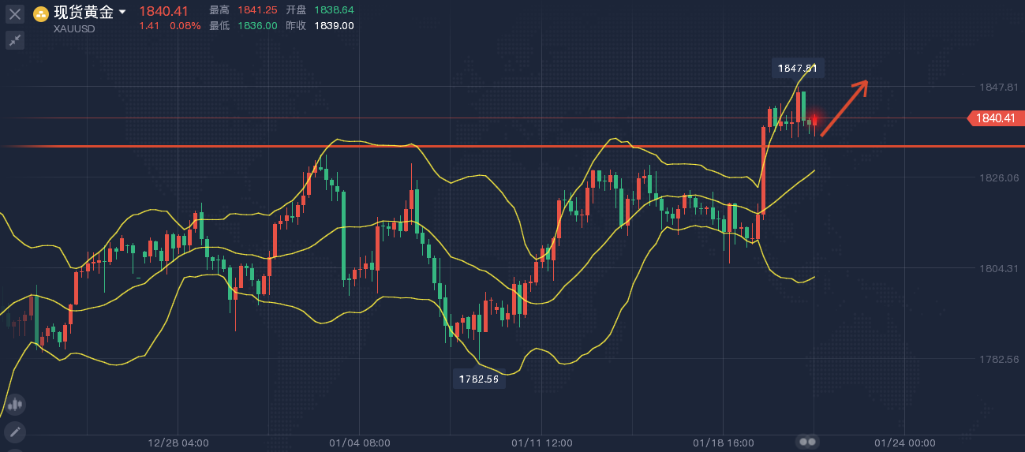Click the 开盘 label in the header
The width and height of the screenshot is (1025, 452).
(297, 10)
